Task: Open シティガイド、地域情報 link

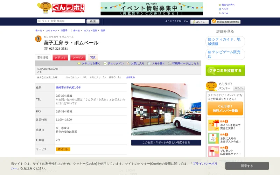Action: (225, 42)
